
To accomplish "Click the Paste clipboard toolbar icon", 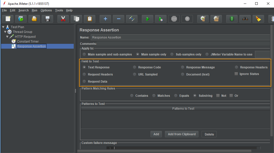I will click(x=89, y=19).
